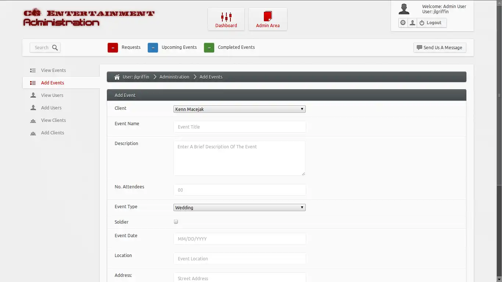Click the blue Upcoming Events counter badge
502x282 pixels.
coord(153,48)
